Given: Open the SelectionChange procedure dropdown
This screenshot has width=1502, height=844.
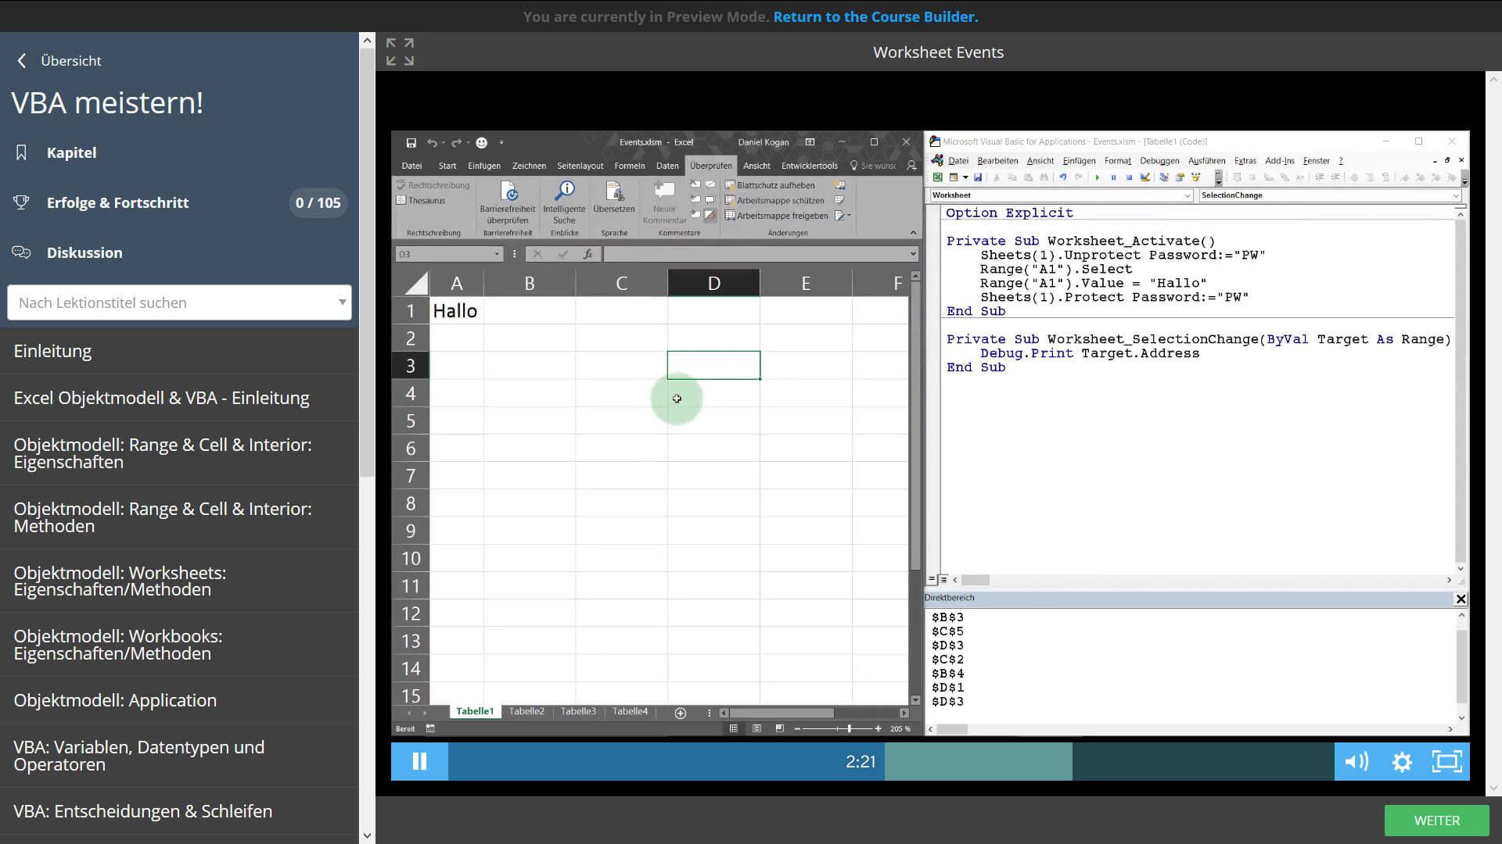Looking at the screenshot, I should coord(1455,195).
